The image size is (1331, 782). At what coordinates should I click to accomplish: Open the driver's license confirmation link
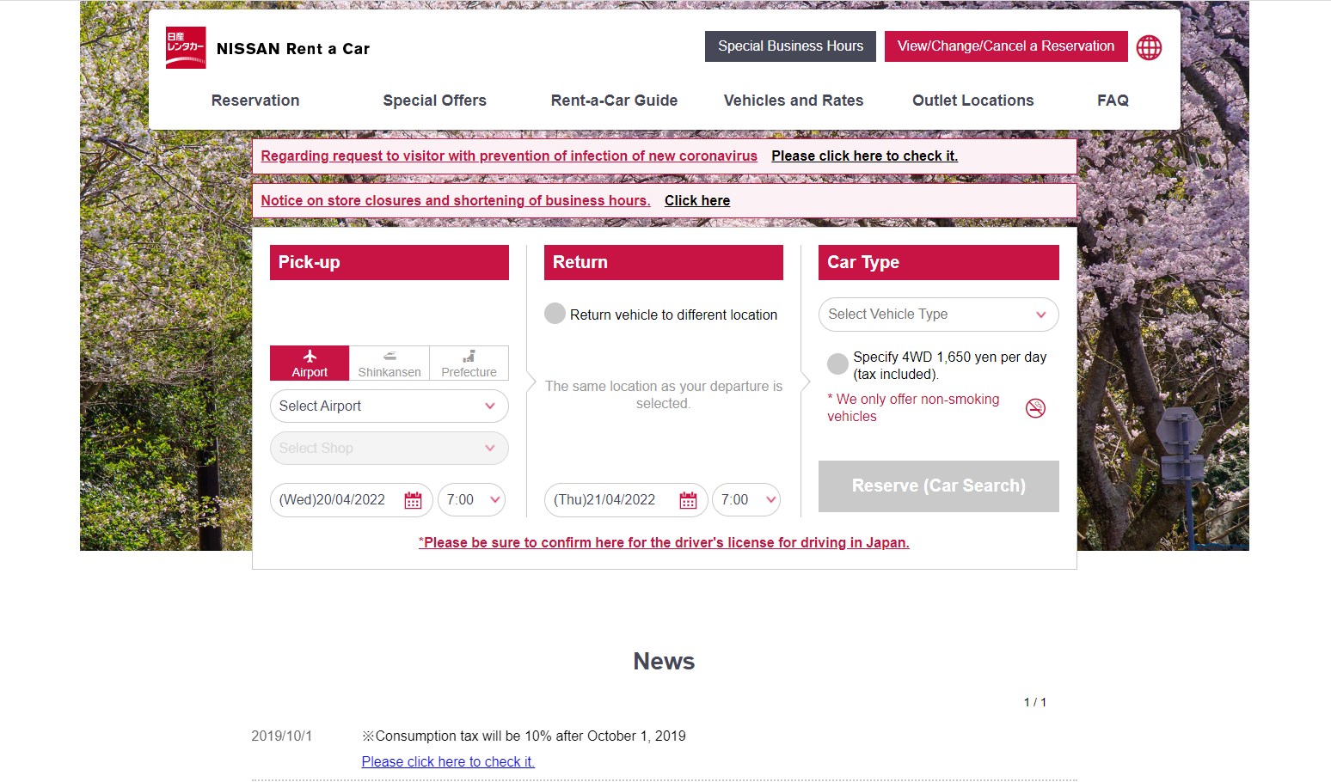coord(664,543)
